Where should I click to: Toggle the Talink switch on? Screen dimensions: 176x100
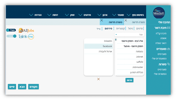point(11,36)
